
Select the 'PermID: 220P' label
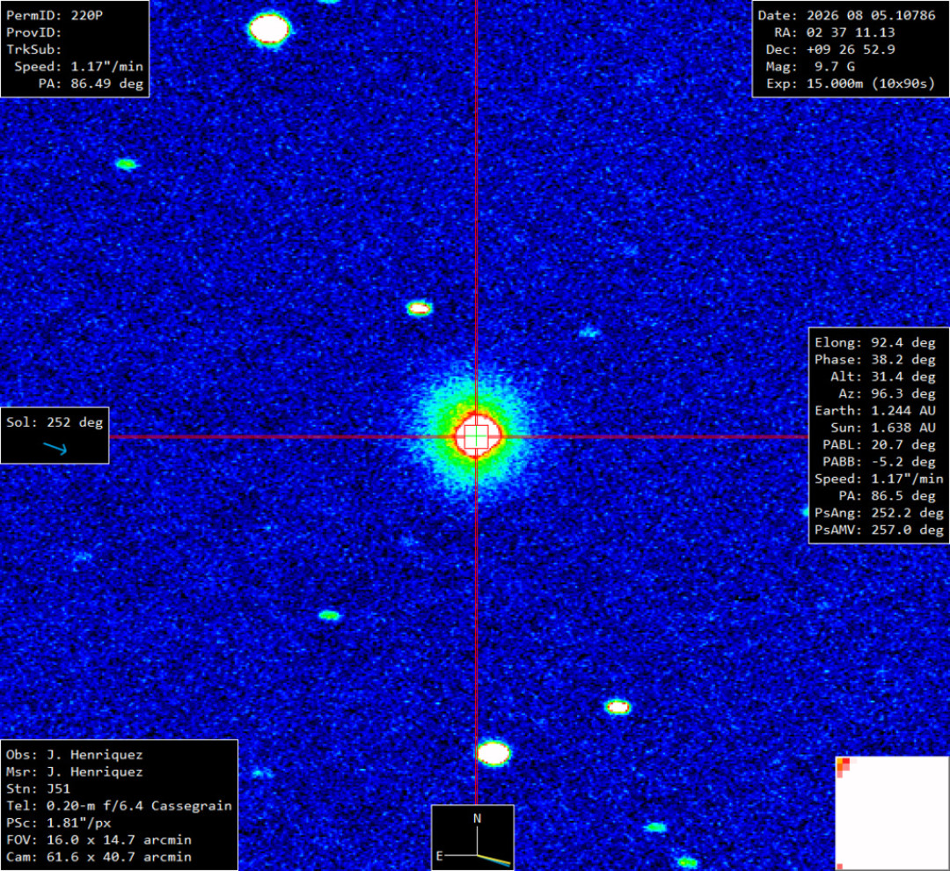point(55,16)
